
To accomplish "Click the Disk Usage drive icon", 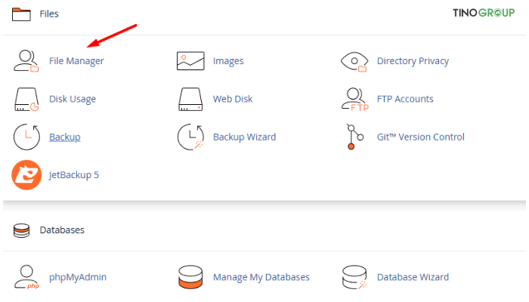I will pos(26,100).
